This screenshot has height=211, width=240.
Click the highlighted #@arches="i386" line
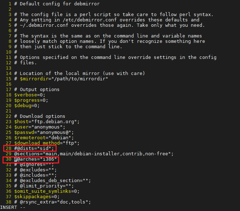click(36, 159)
